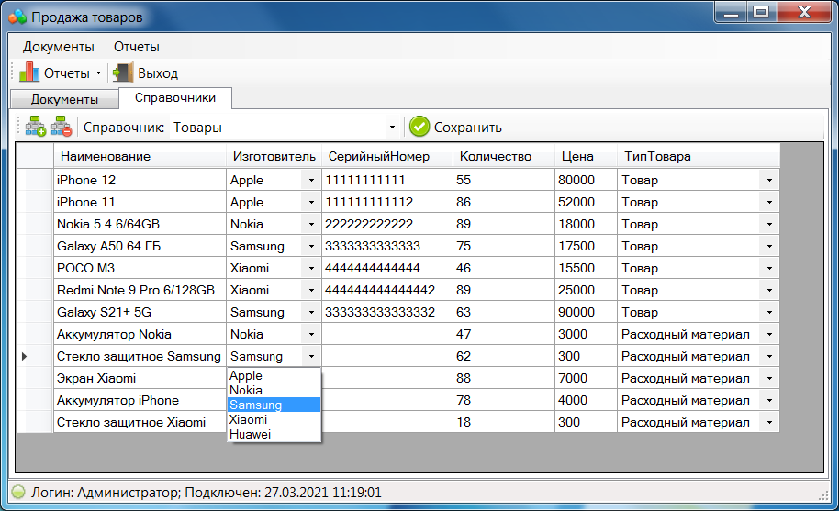Select the Аккумулятор iPhone name cell
The height and width of the screenshot is (511, 839).
[140, 400]
